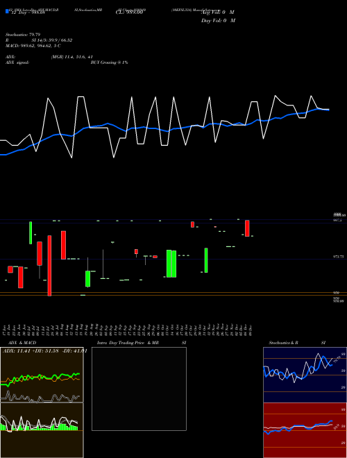Click the "MACD: 989.62, 984.62, 5 C" line
Viewport: 347px width, 458px height.
(x=33, y=46)
